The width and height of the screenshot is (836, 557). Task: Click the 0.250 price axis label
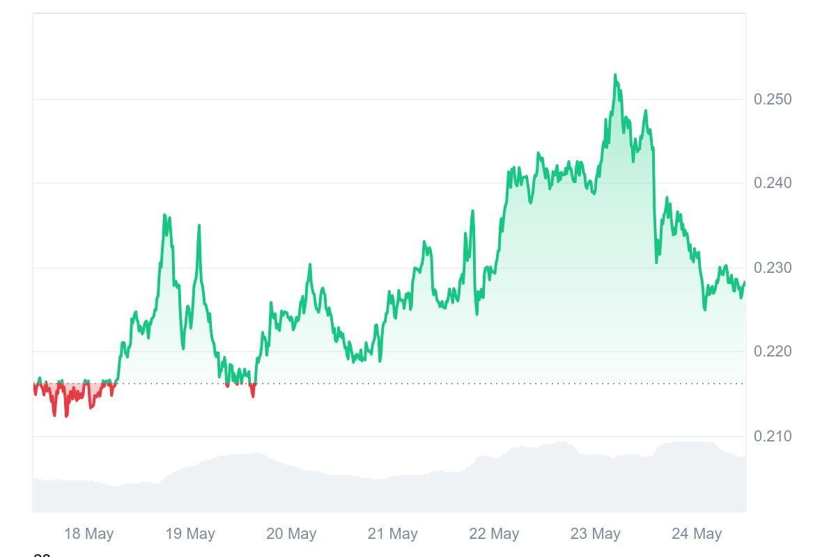pos(773,100)
